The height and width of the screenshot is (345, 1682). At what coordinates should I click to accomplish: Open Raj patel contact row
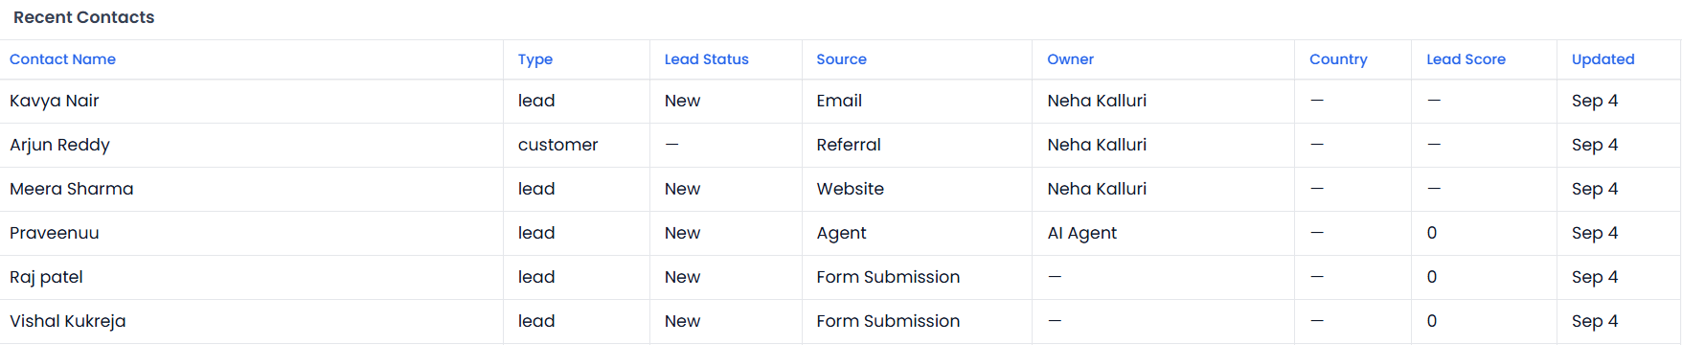[x=840, y=277]
